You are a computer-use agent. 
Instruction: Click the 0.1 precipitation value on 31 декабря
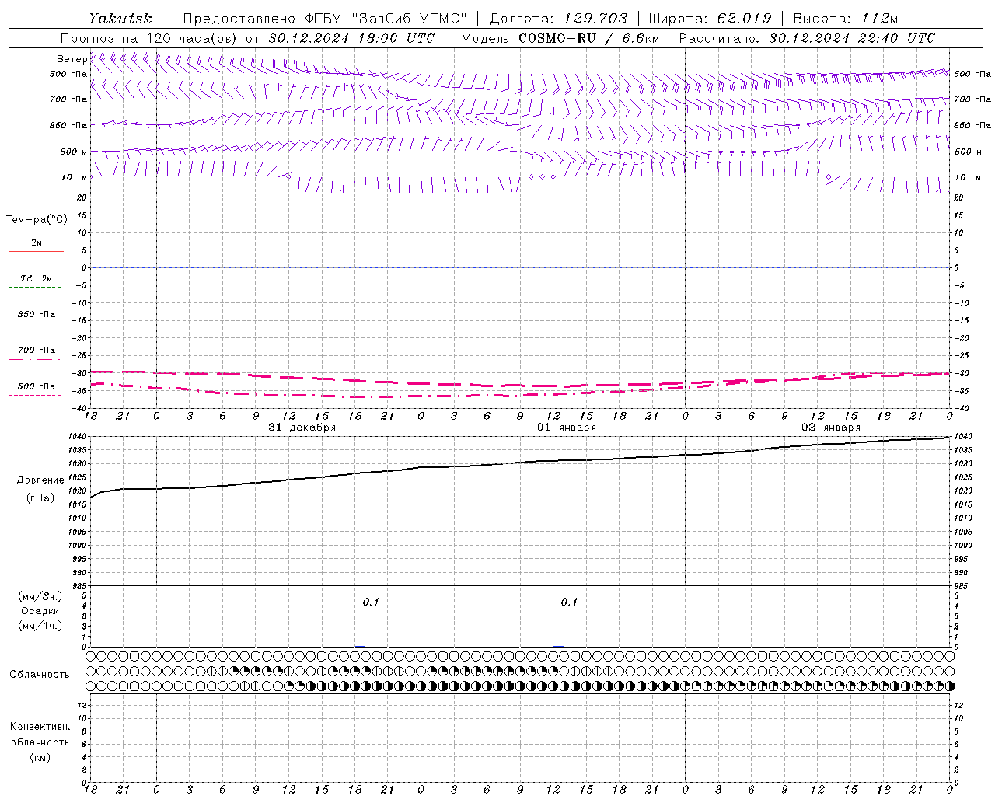point(371,602)
